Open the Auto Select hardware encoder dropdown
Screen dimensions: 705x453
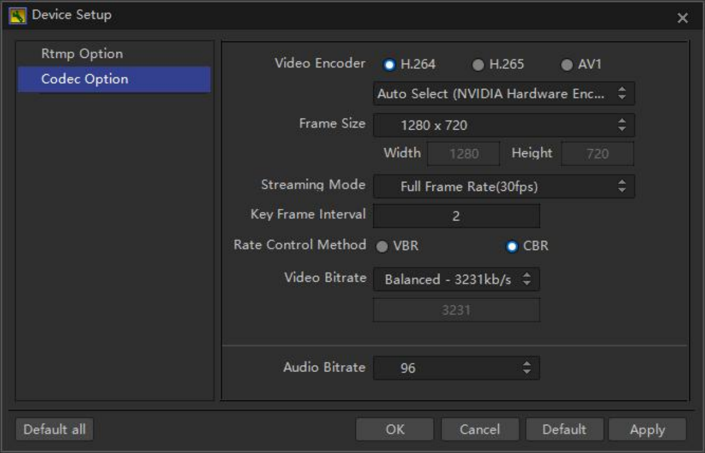coord(503,94)
